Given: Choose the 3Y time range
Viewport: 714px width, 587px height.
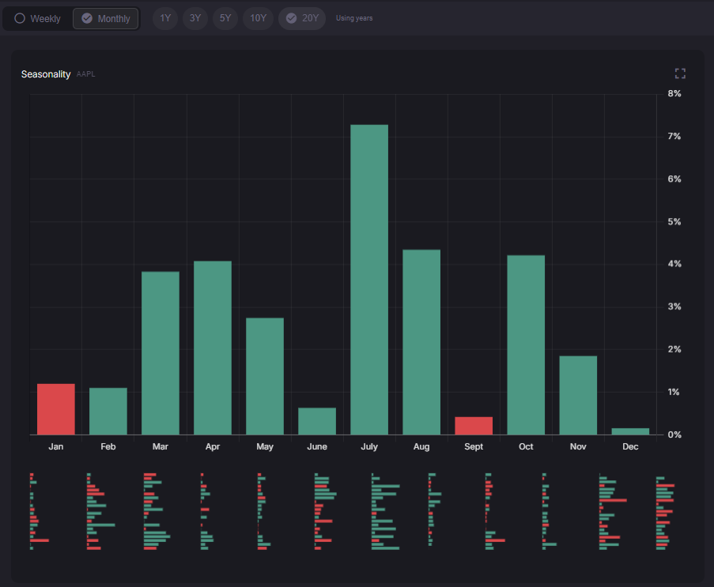Looking at the screenshot, I should 195,18.
